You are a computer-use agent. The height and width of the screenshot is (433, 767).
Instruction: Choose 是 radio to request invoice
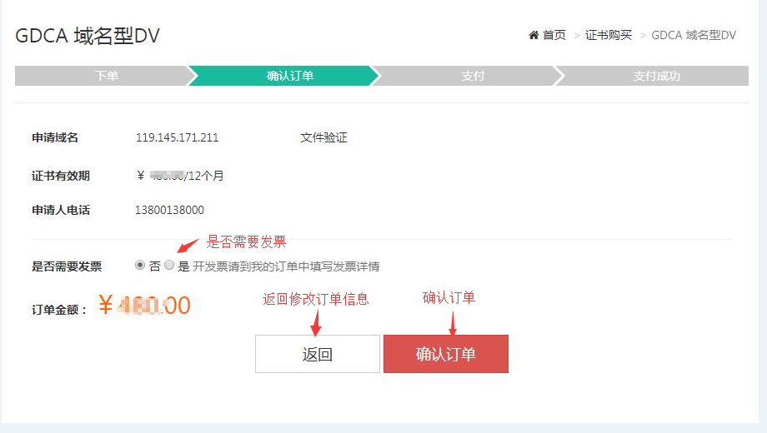[x=169, y=265]
